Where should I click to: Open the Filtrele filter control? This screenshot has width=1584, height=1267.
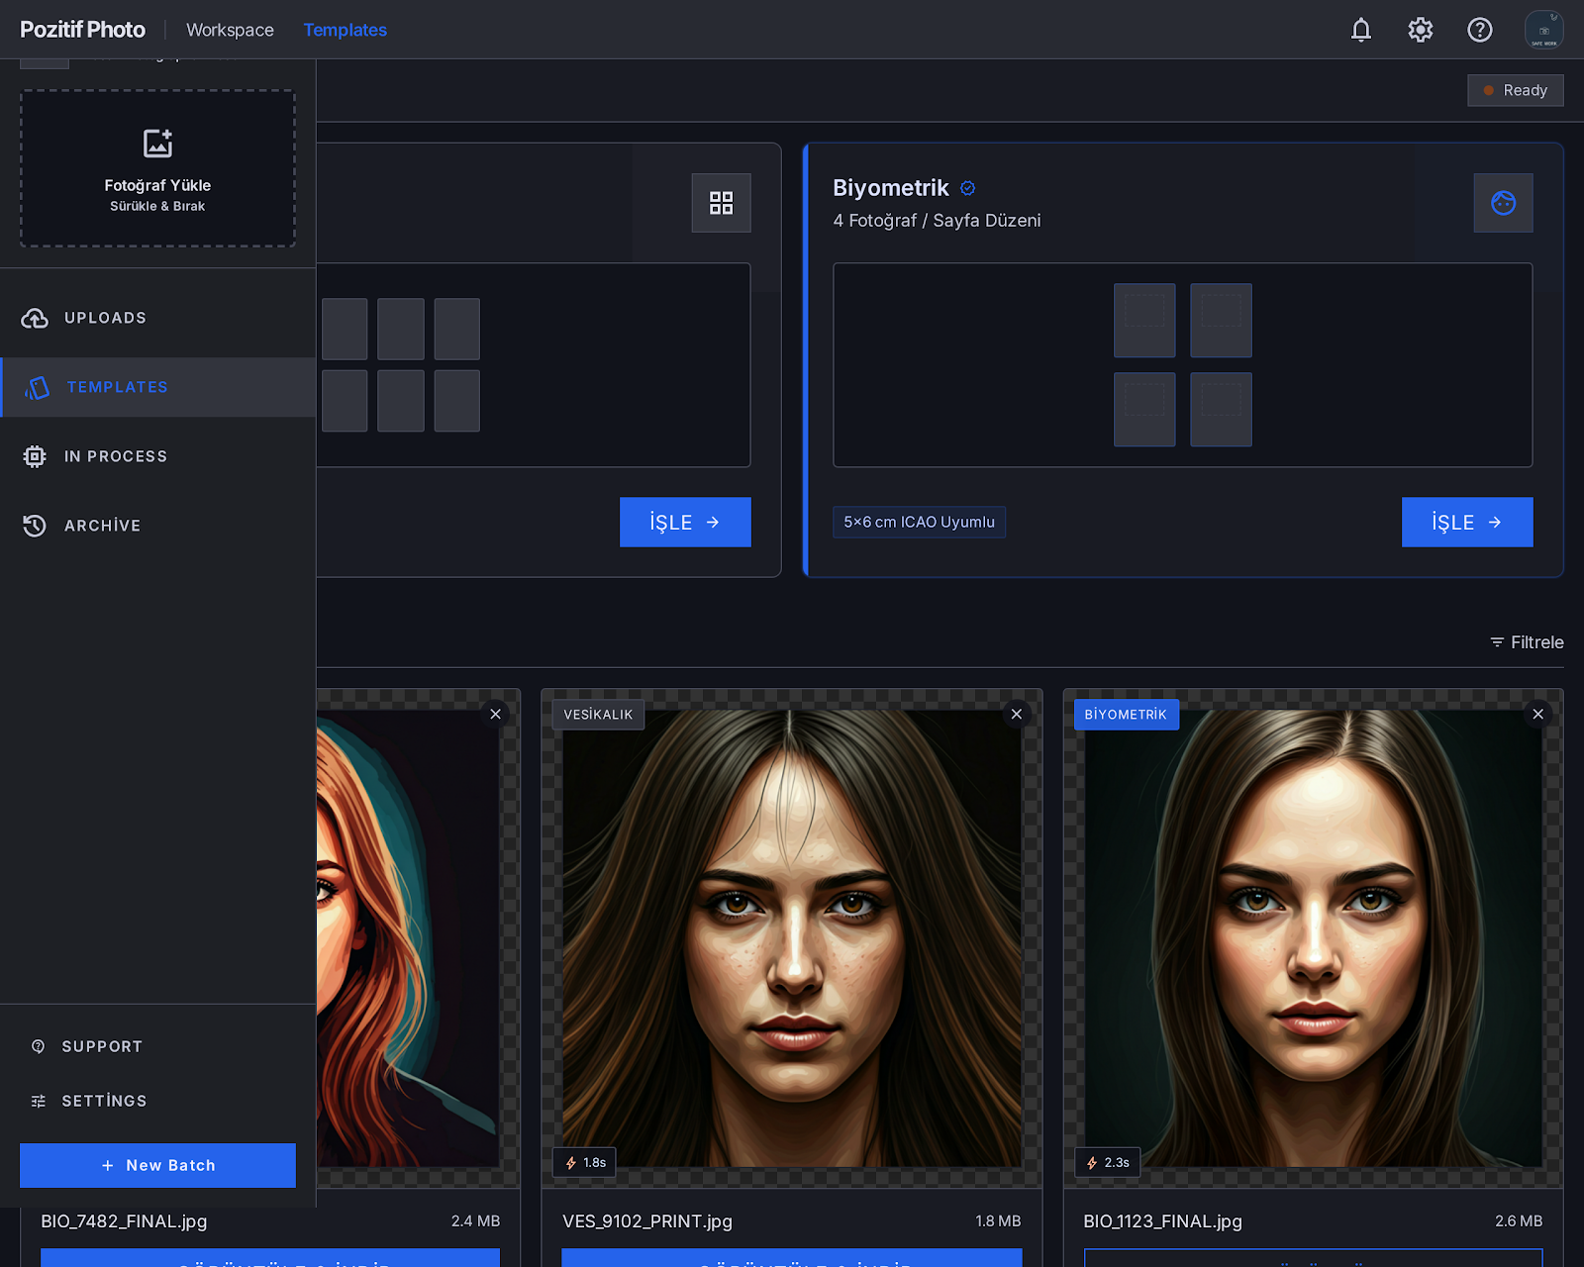coord(1527,642)
